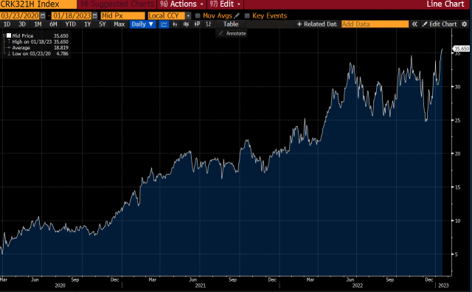This screenshot has width=472, height=292.
Task: Enable the Mov Avgs checkbox
Action: [198, 15]
